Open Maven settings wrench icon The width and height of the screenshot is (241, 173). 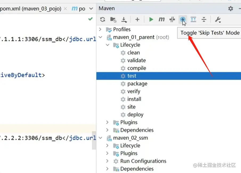pos(218,20)
